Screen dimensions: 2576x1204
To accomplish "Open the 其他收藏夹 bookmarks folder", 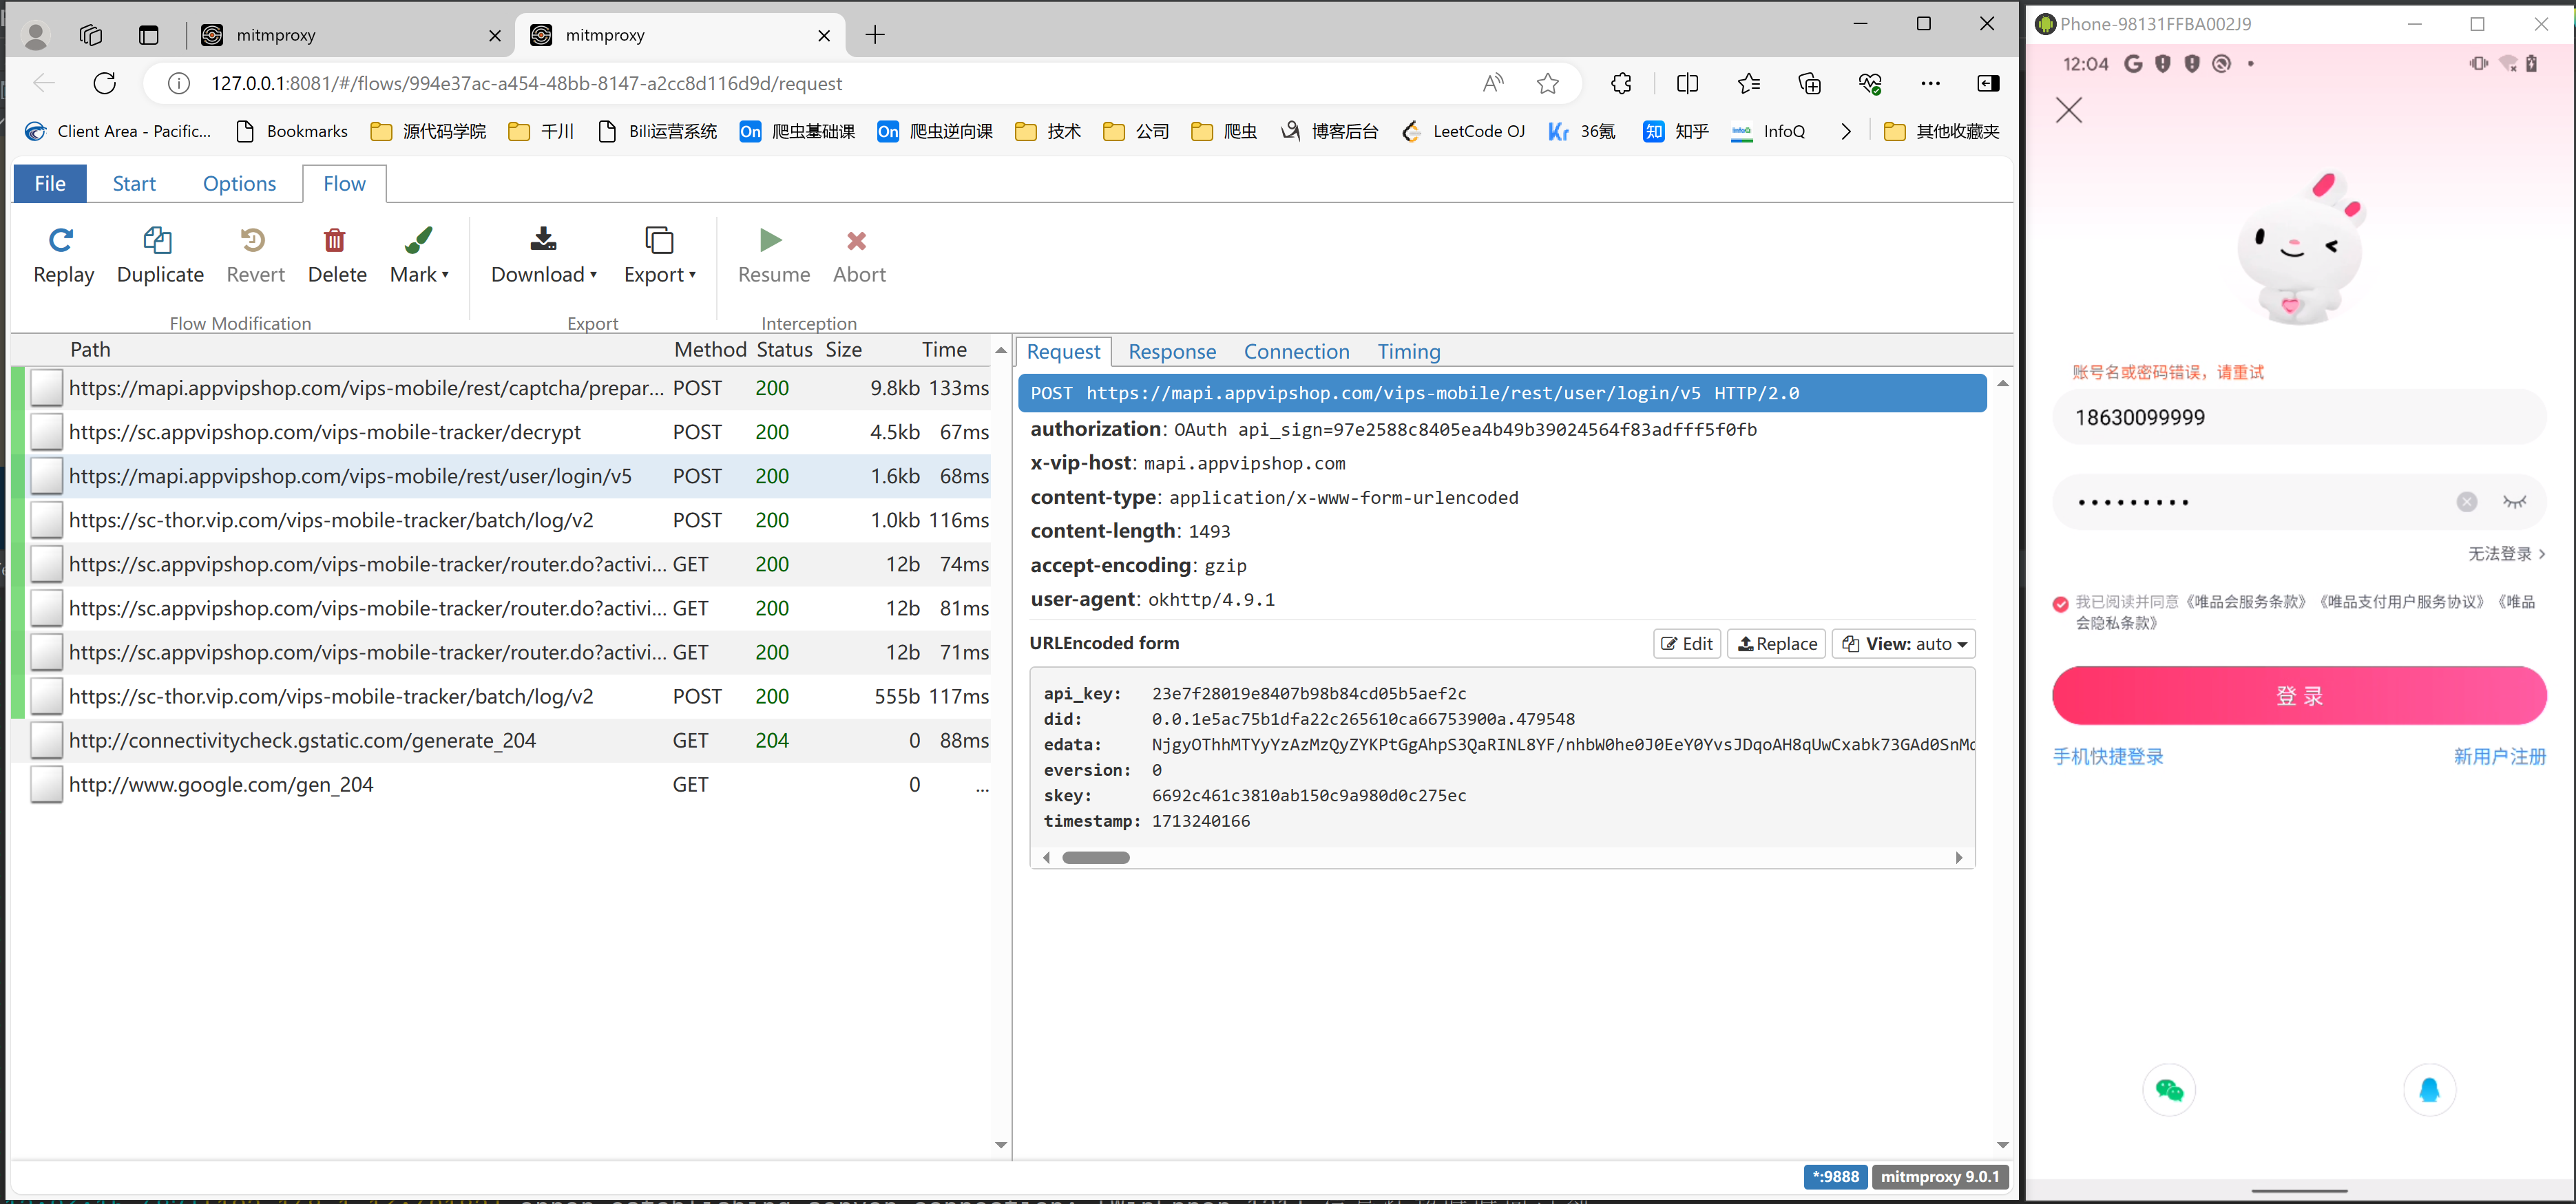I will pos(1941,131).
